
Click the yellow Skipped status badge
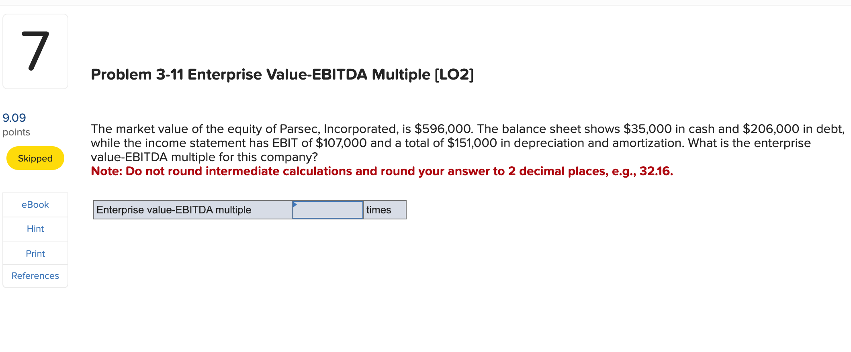coord(35,158)
